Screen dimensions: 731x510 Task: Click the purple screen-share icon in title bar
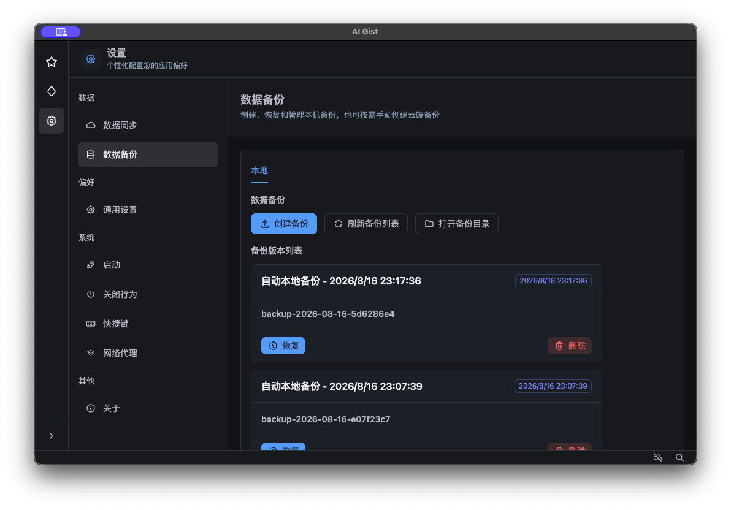click(x=61, y=32)
